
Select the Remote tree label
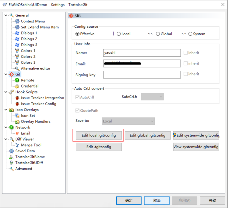(x=27, y=80)
